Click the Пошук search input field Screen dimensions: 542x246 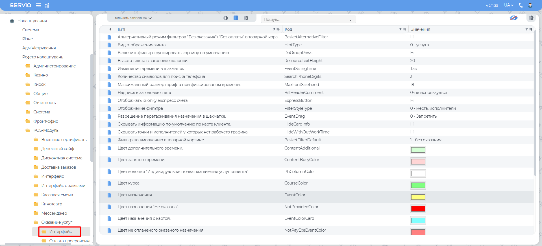[x=305, y=19]
